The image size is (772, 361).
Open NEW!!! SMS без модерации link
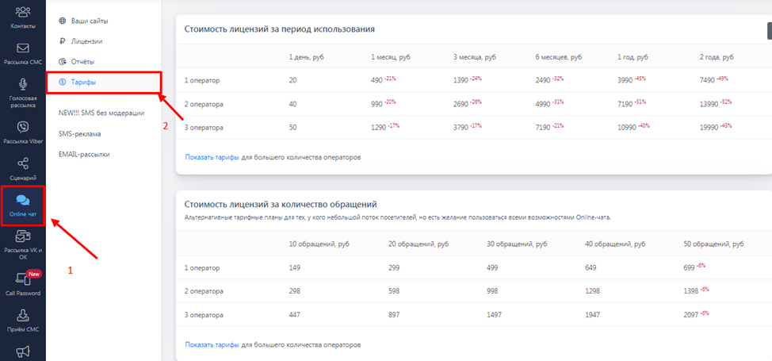pos(101,113)
